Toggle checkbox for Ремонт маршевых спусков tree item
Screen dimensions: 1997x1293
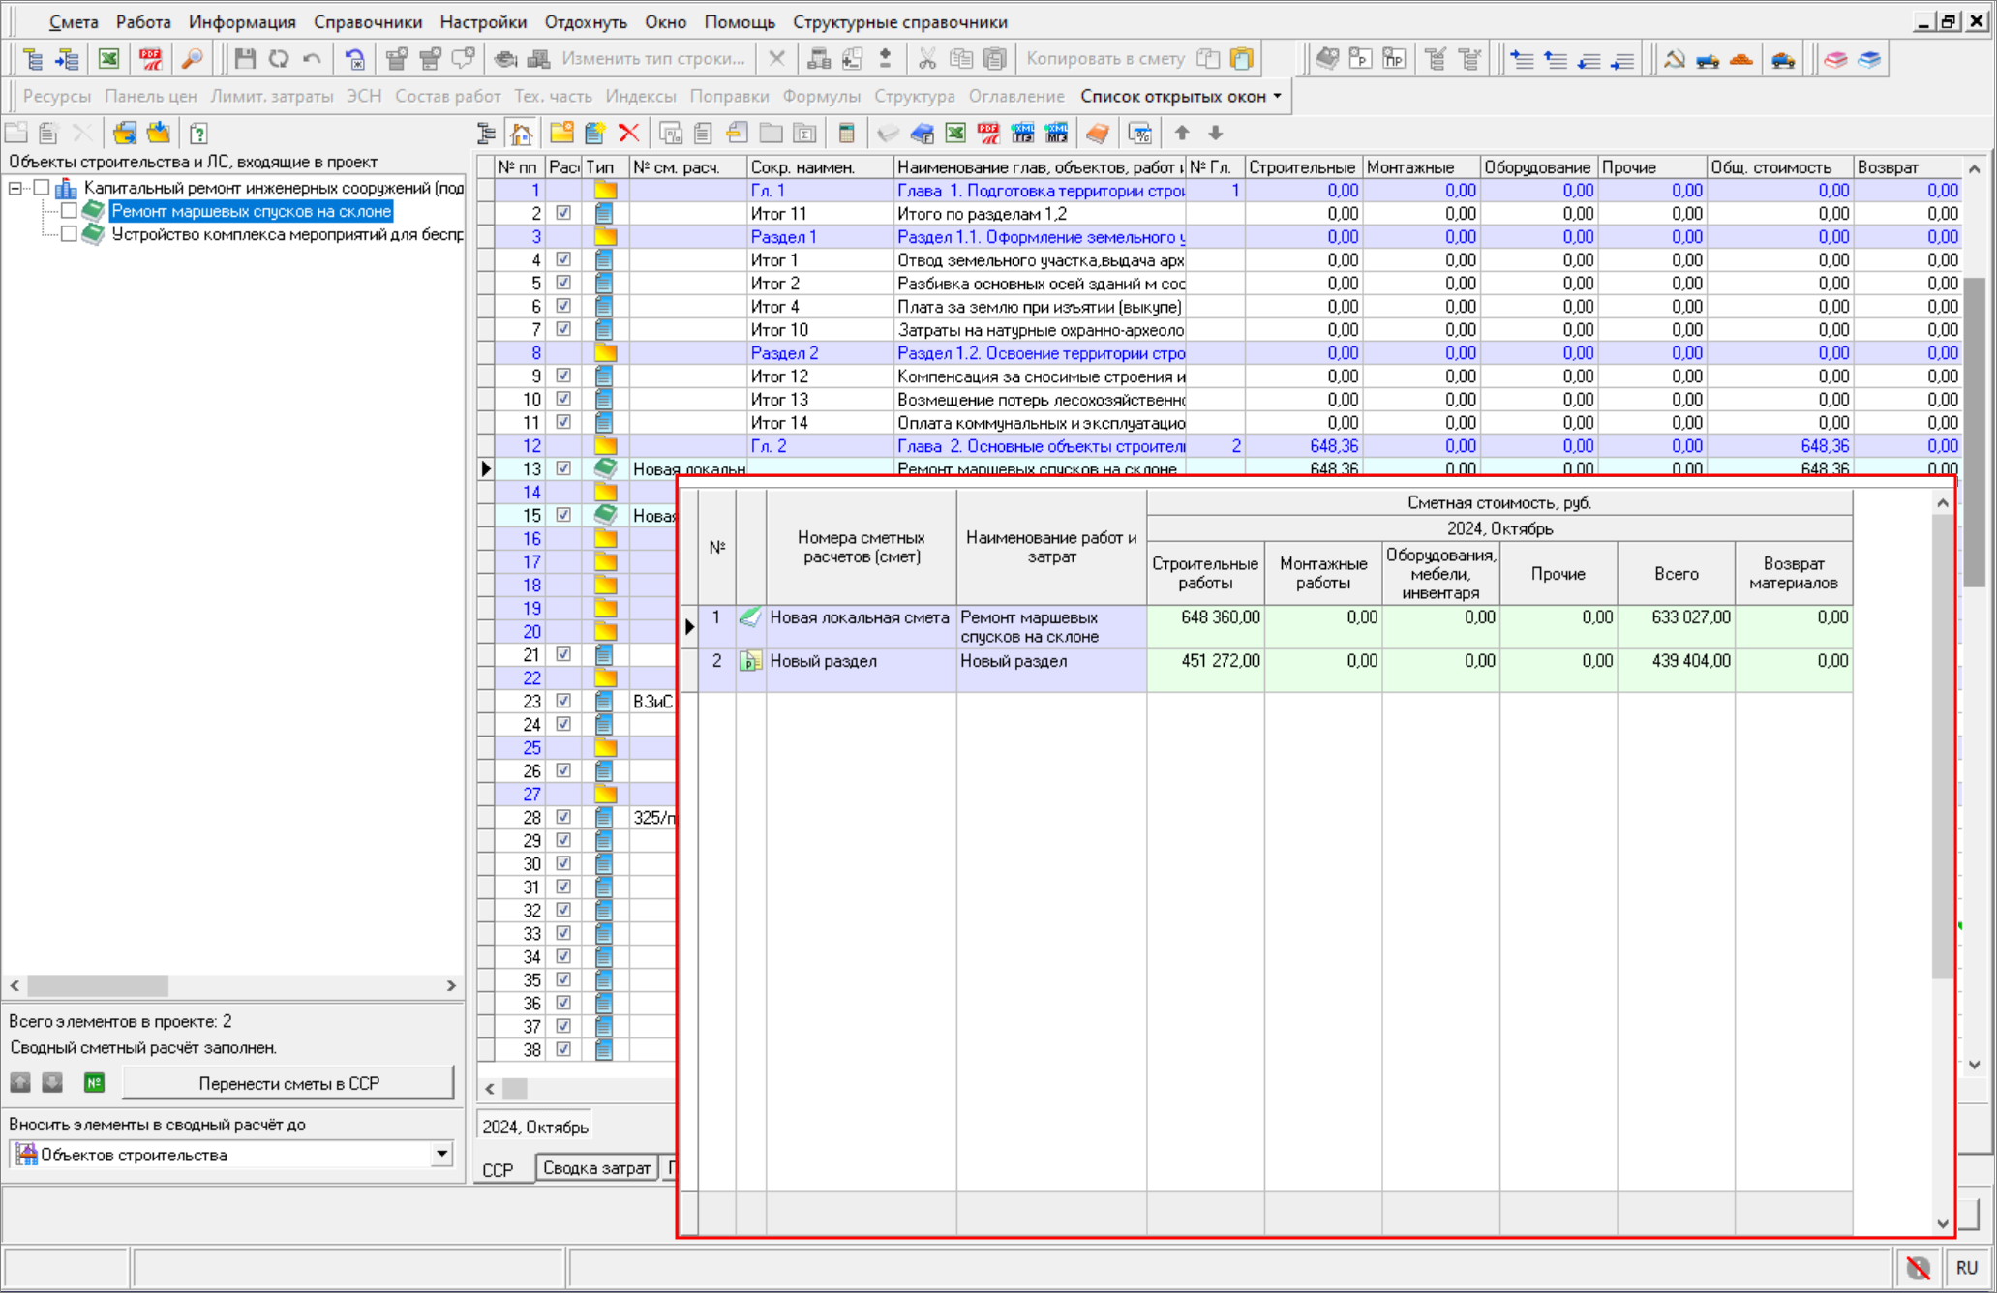point(69,211)
